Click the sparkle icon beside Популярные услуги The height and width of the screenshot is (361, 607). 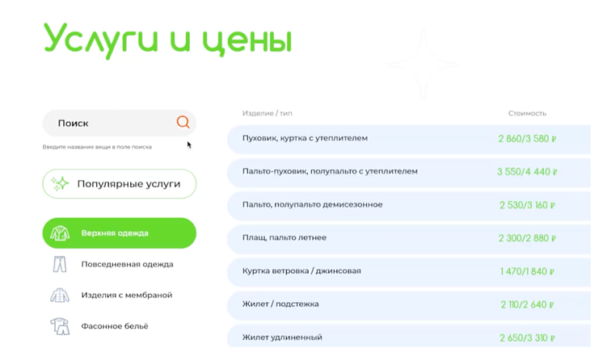click(60, 183)
